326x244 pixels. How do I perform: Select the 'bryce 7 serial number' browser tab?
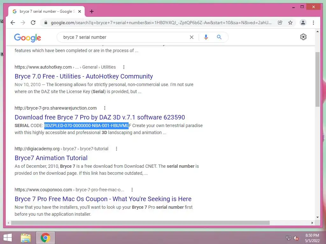tap(46, 11)
